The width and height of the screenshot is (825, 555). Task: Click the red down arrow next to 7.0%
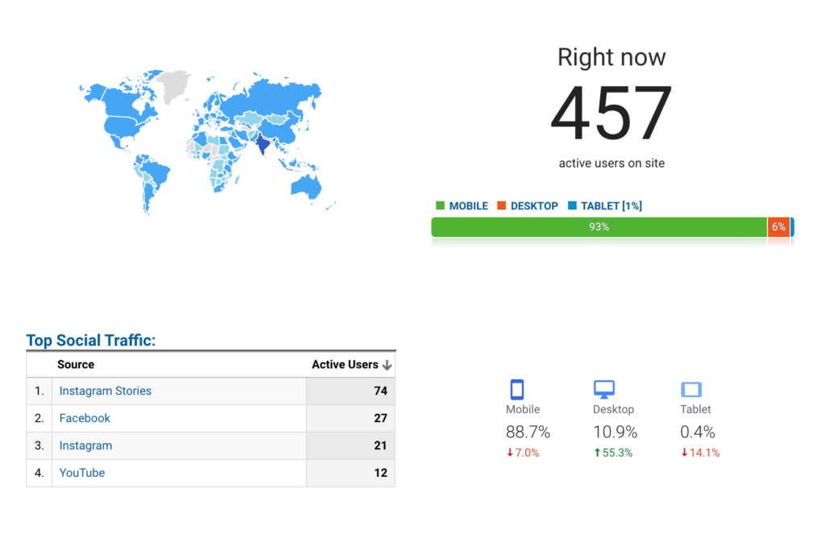coord(509,453)
